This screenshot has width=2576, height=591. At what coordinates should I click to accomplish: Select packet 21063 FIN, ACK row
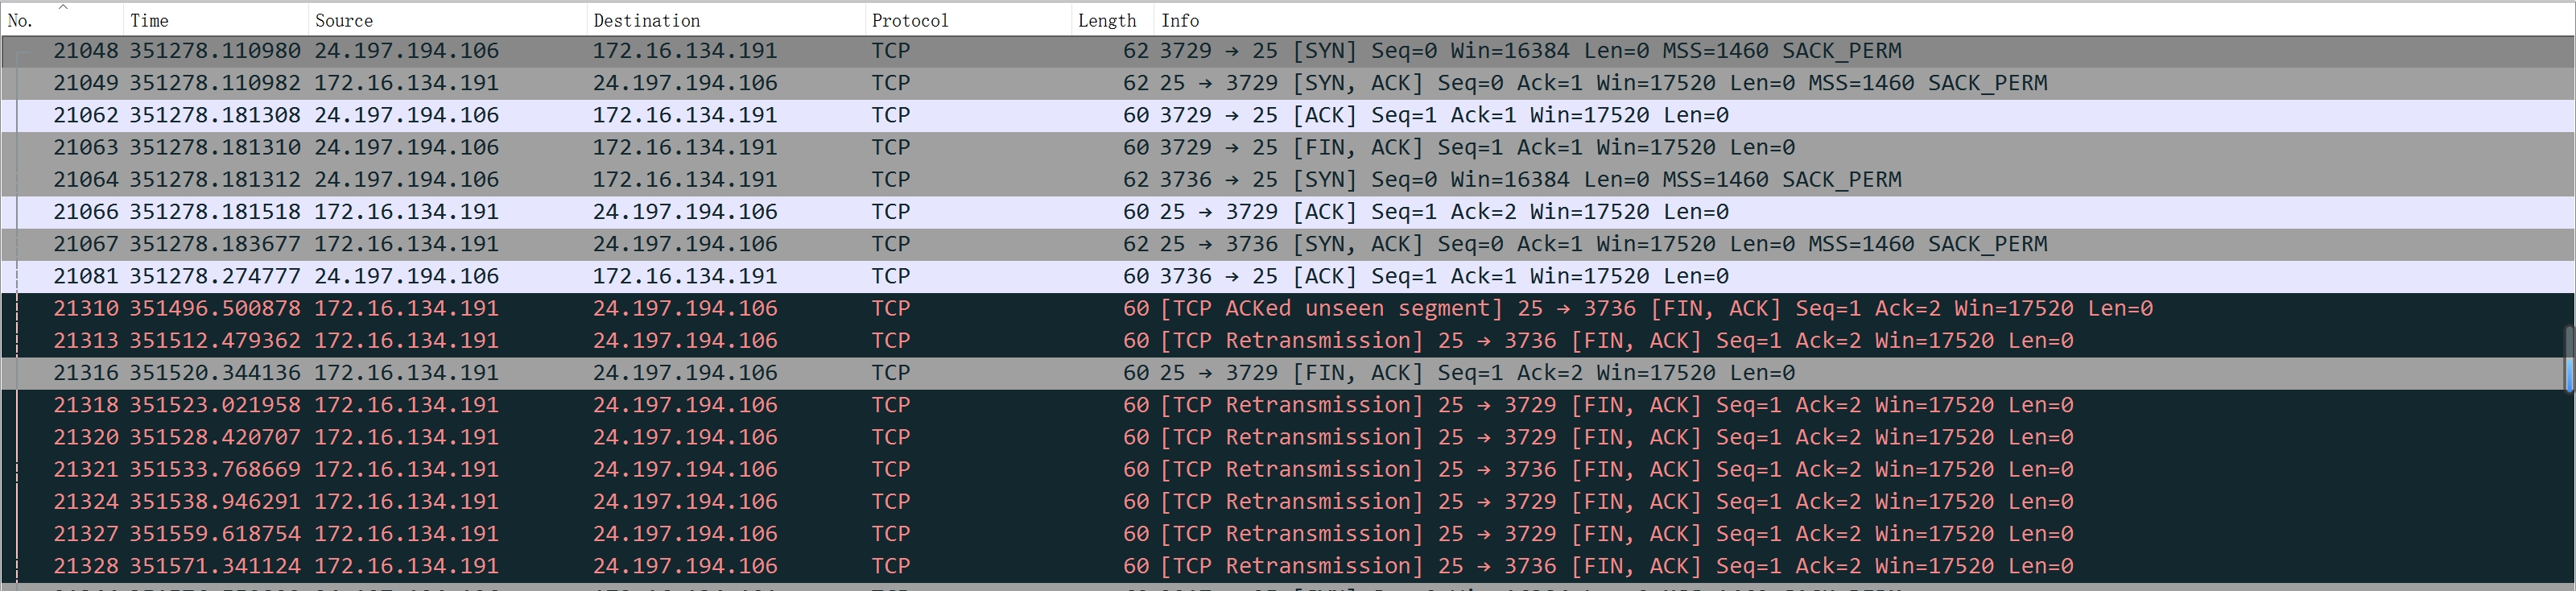pyautogui.click(x=700, y=147)
